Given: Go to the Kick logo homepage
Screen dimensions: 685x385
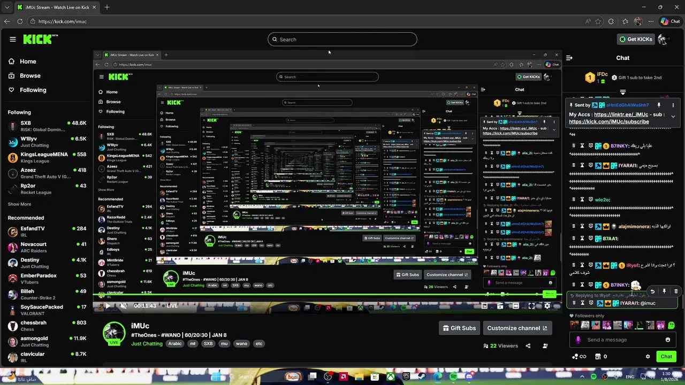Looking at the screenshot, I should pos(40,39).
